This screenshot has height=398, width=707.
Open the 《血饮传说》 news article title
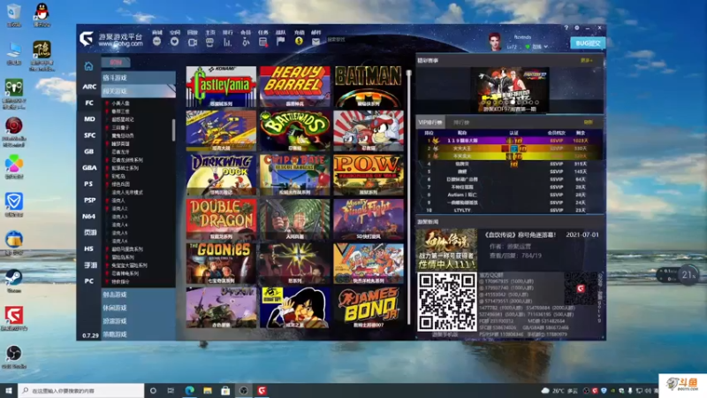tap(521, 235)
